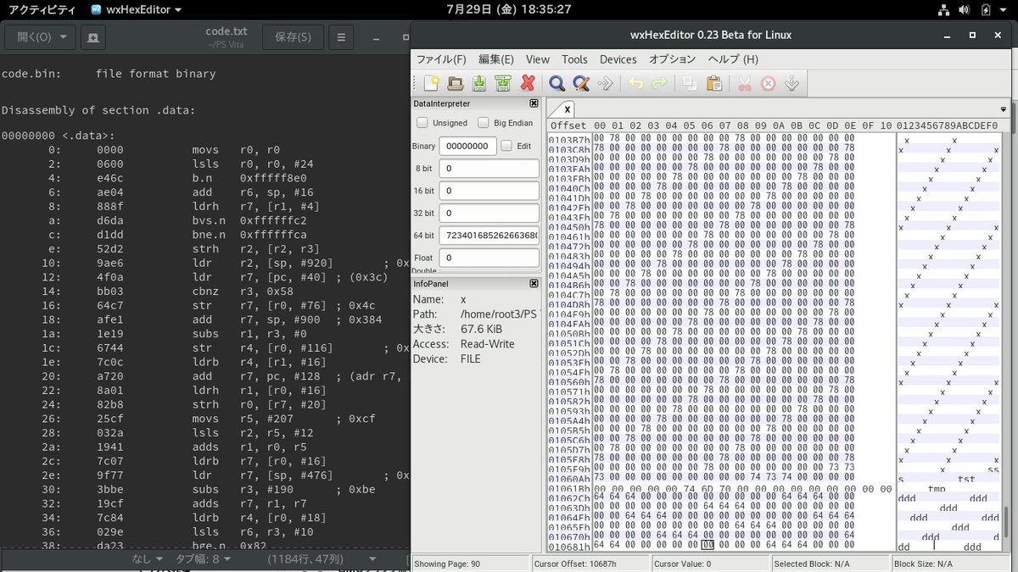Open the Devices menu
Screen dimensions: 1018x572
tap(618, 59)
